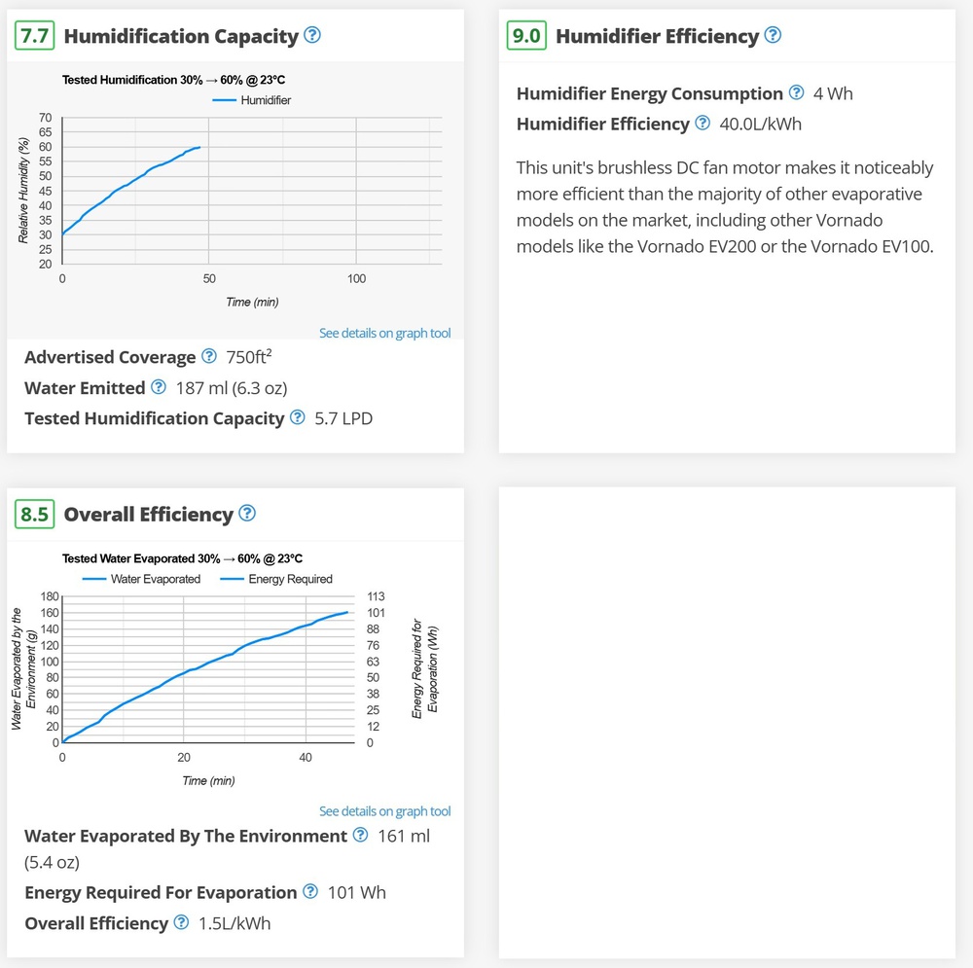Click help icon beside Overall Efficiency 1.5L/kWh

[181, 922]
